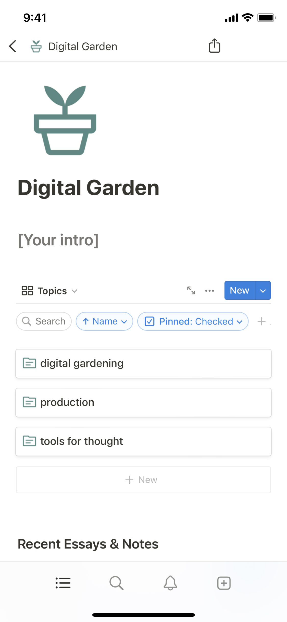Open the Pinned: Checked filter
Viewport: 287px width, 622px height.
pos(193,321)
